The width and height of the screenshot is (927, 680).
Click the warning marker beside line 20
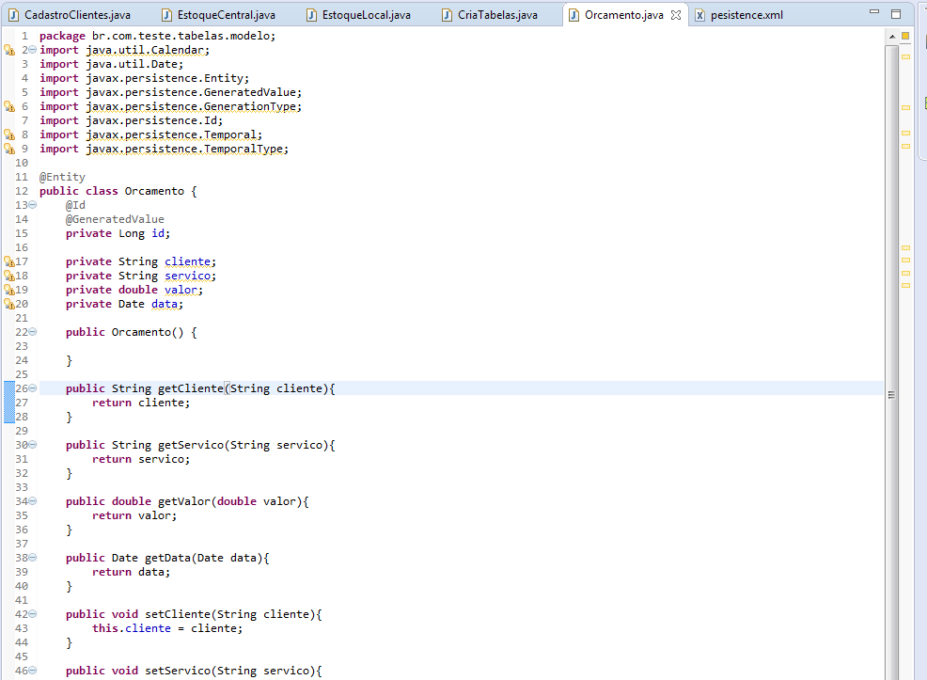click(9, 304)
